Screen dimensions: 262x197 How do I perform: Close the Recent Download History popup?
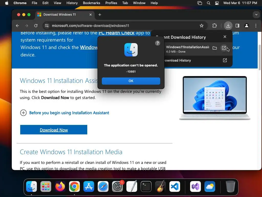point(225,37)
